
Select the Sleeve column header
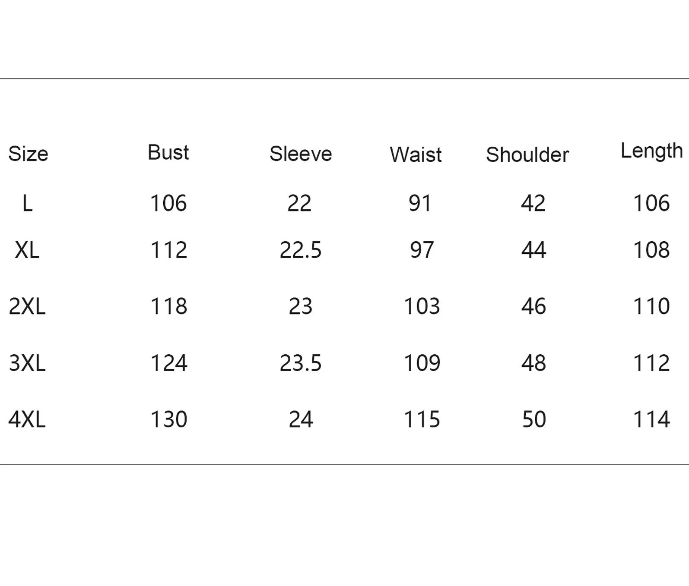(301, 154)
